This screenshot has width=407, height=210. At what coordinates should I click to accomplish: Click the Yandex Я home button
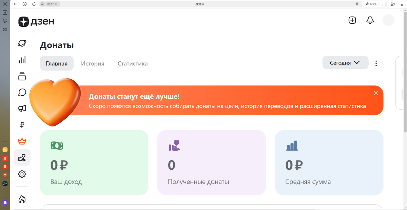(x=25, y=4)
